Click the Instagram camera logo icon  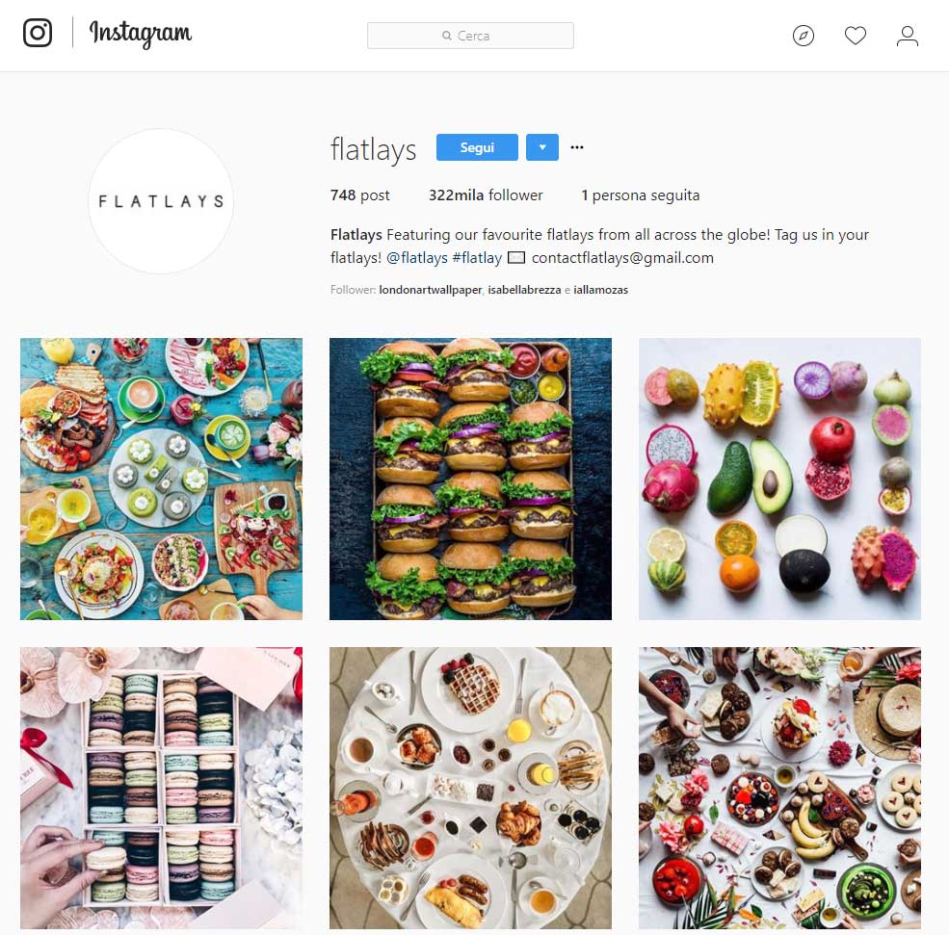38,33
